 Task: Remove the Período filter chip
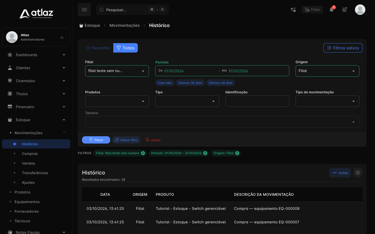click(x=205, y=153)
